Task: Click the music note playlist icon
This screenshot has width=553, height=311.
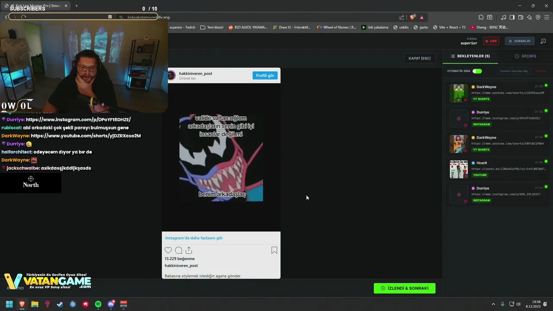Action: click(x=504, y=17)
